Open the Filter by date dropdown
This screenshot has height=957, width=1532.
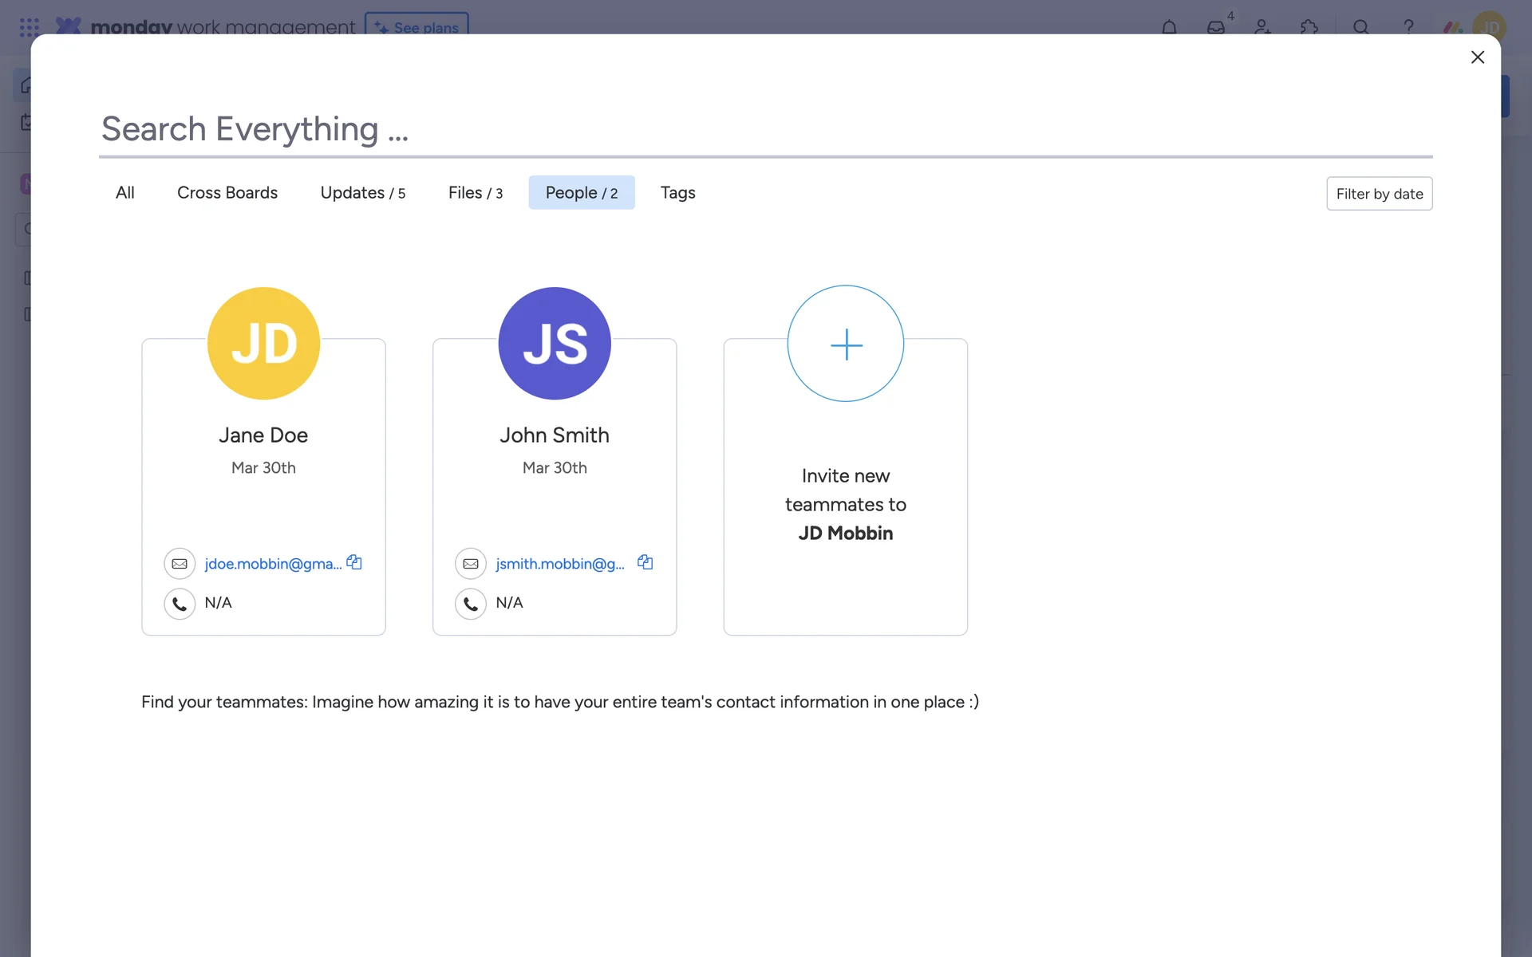click(x=1379, y=194)
